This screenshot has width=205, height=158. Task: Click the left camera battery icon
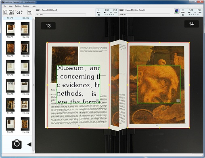38,10
